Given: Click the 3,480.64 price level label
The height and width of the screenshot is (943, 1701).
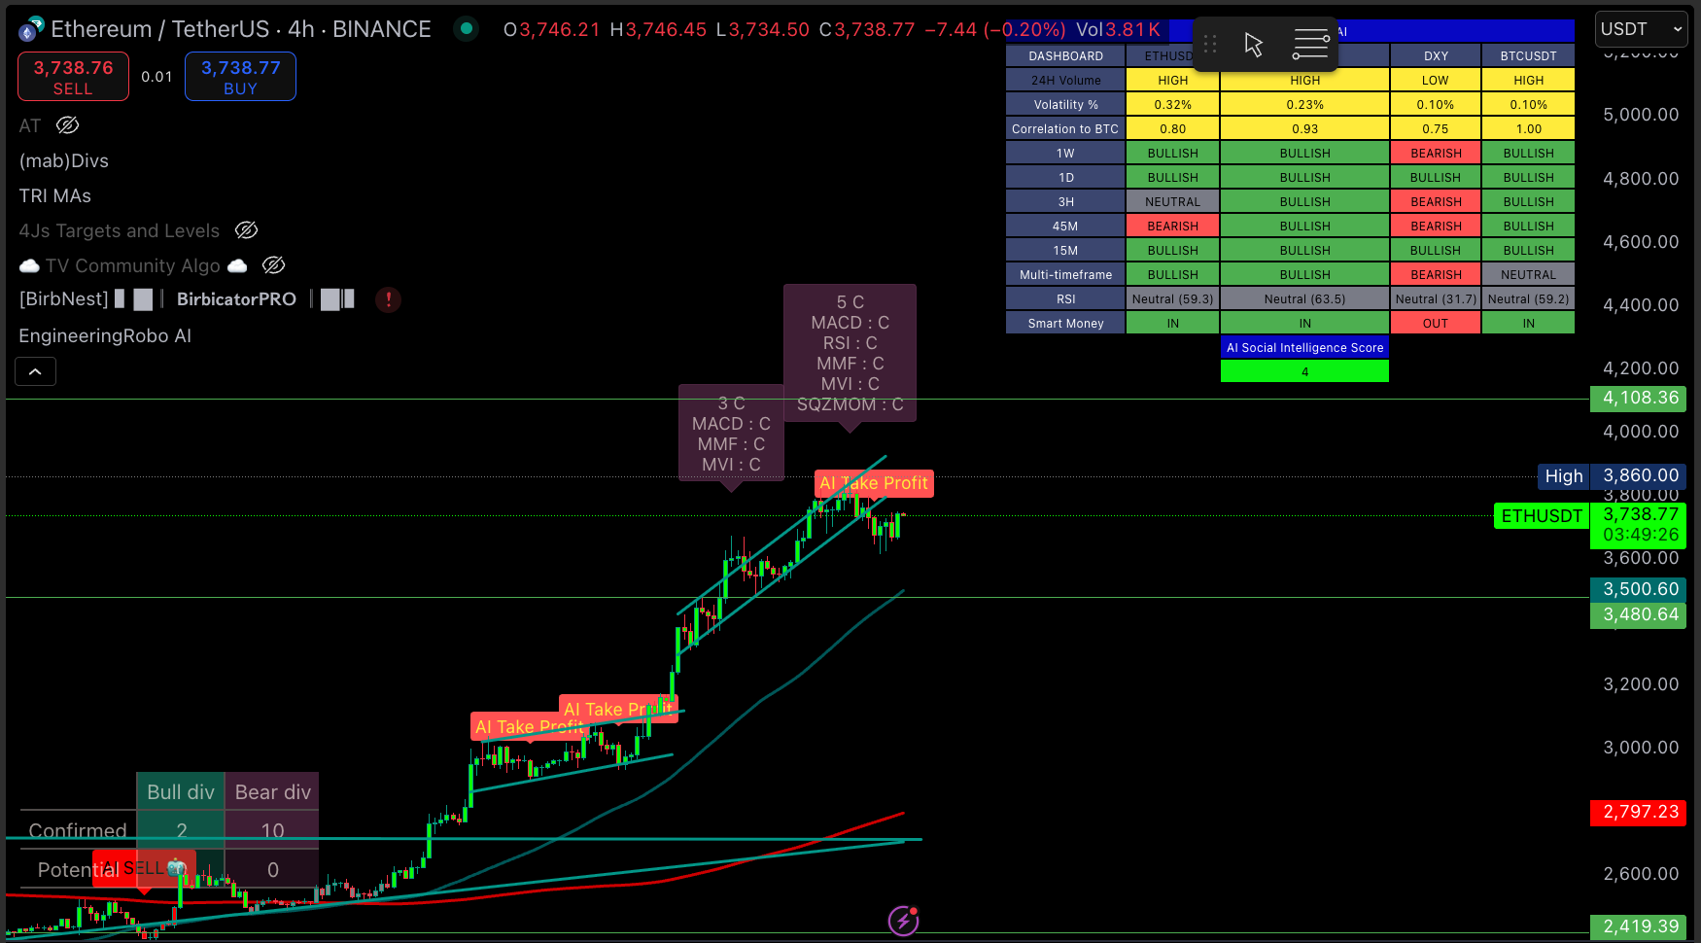Looking at the screenshot, I should pyautogui.click(x=1639, y=614).
